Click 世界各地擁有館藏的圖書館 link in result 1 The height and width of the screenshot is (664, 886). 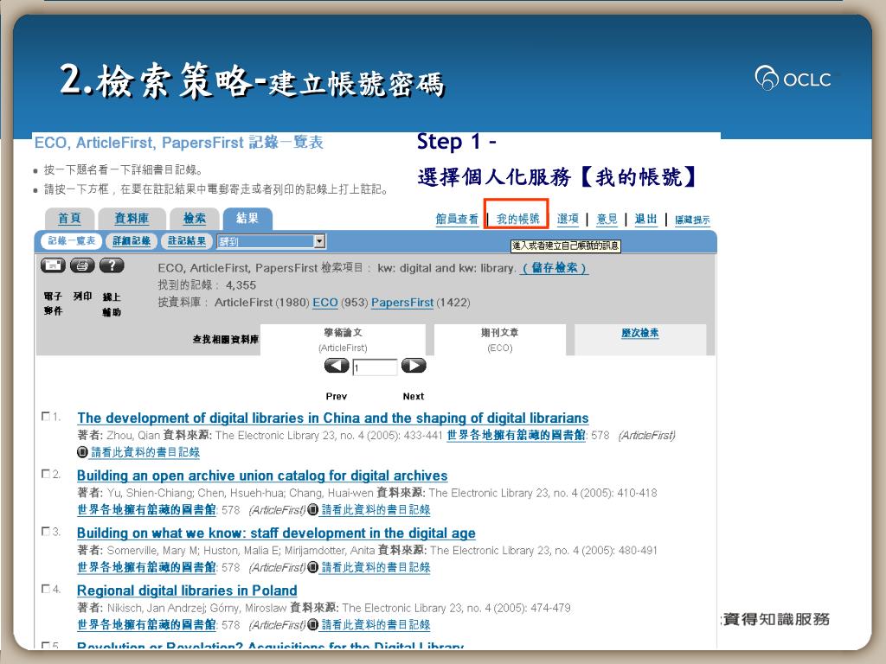tap(516, 436)
